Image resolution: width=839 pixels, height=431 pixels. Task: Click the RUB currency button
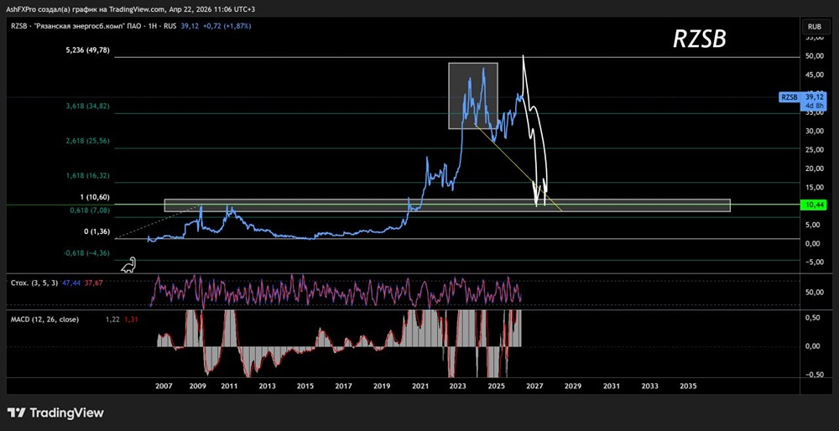coord(815,26)
